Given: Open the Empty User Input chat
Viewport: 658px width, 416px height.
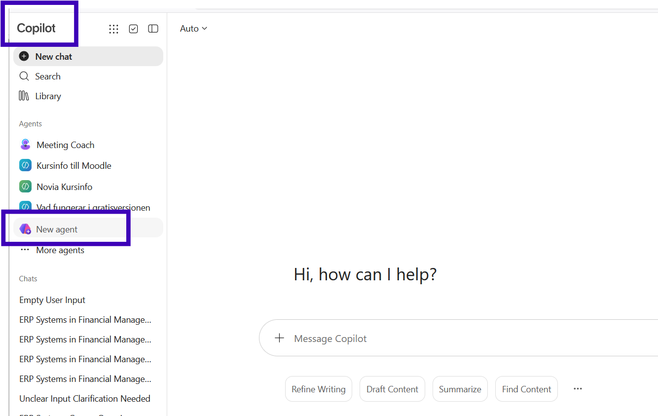Looking at the screenshot, I should [88, 300].
